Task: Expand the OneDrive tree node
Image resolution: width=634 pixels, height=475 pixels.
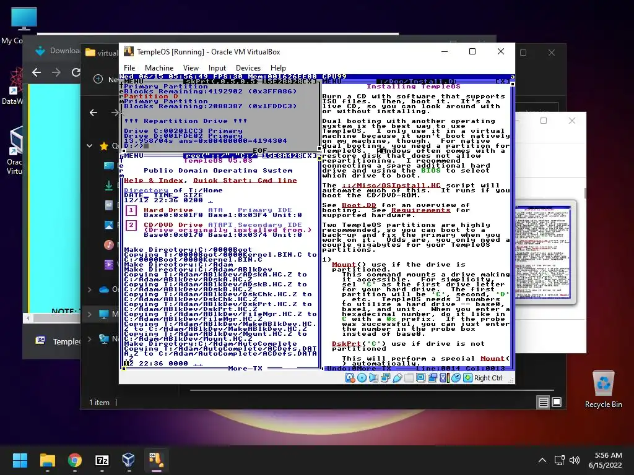Action: tap(89, 289)
